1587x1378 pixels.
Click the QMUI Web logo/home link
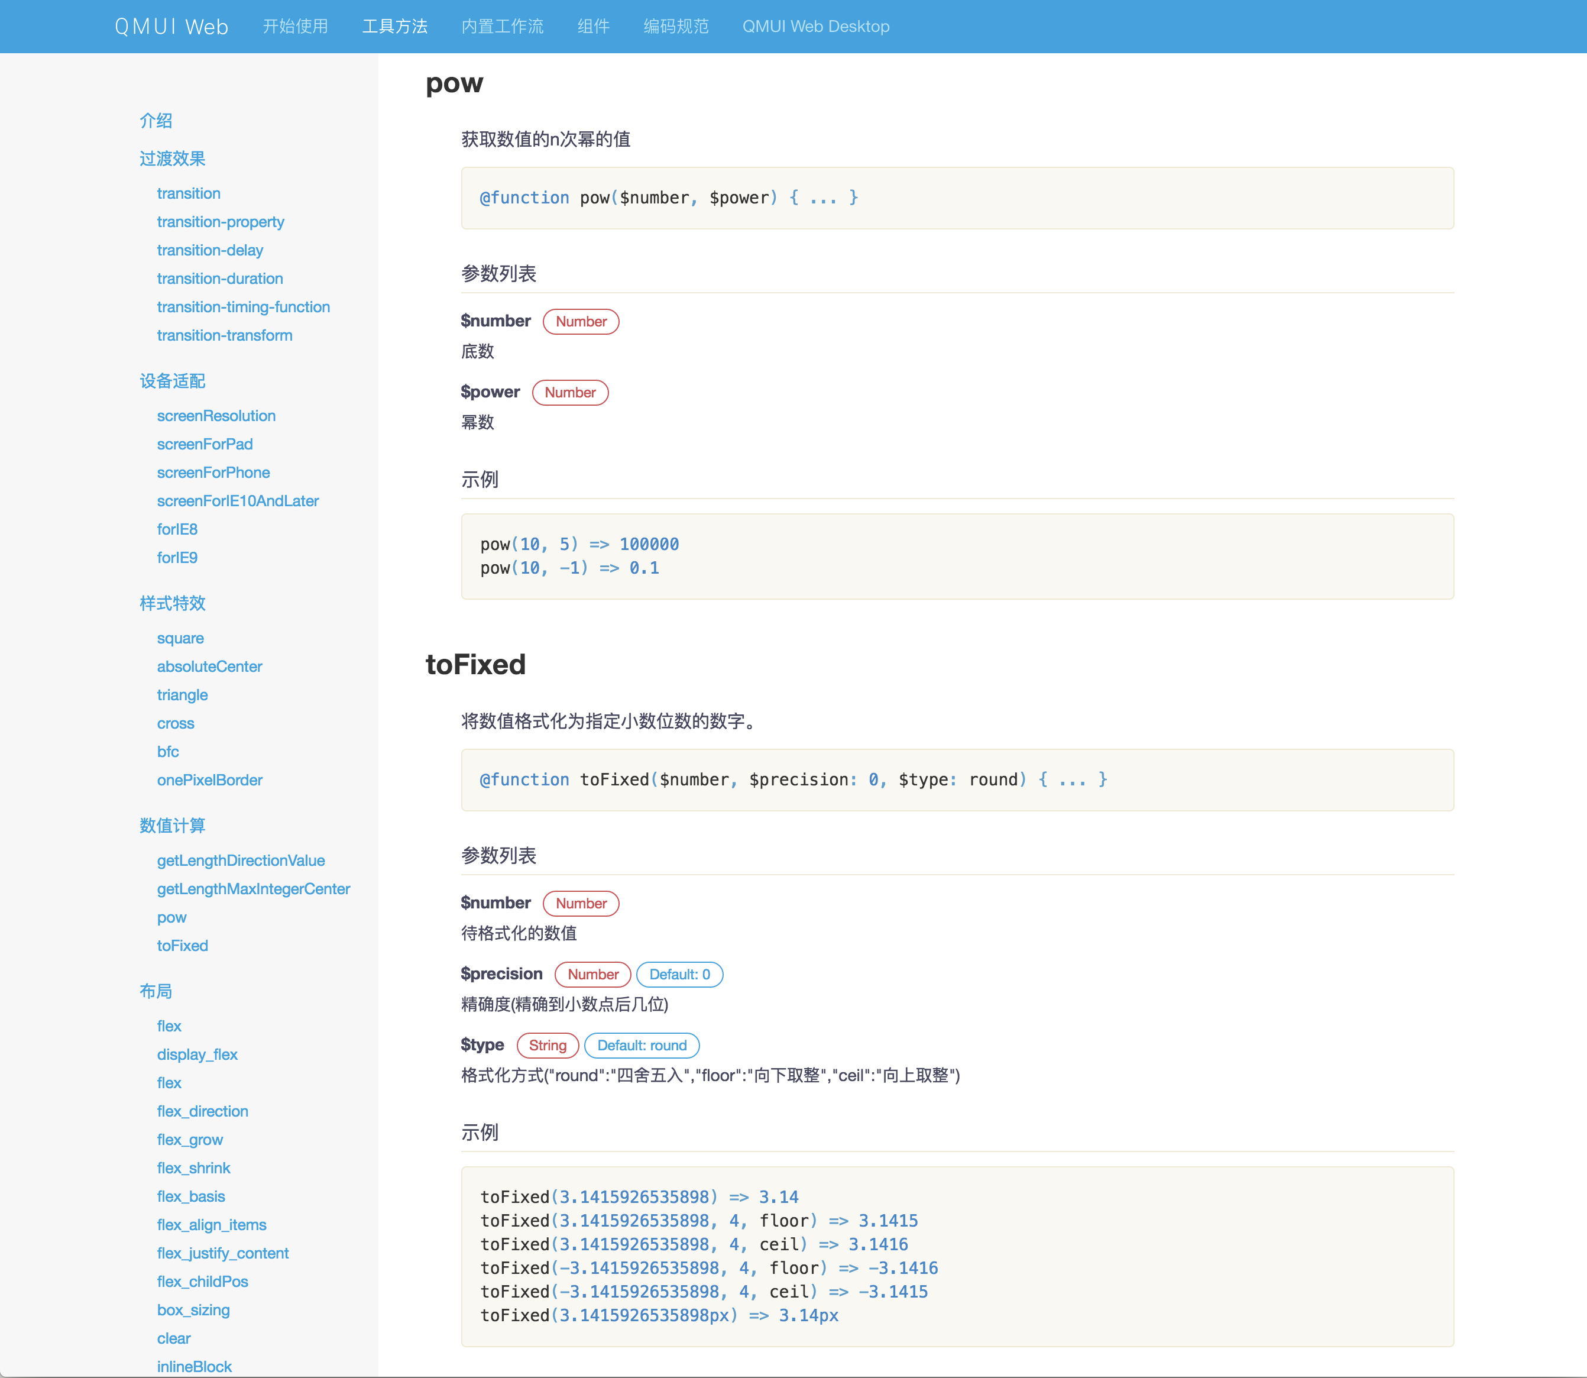(x=170, y=25)
